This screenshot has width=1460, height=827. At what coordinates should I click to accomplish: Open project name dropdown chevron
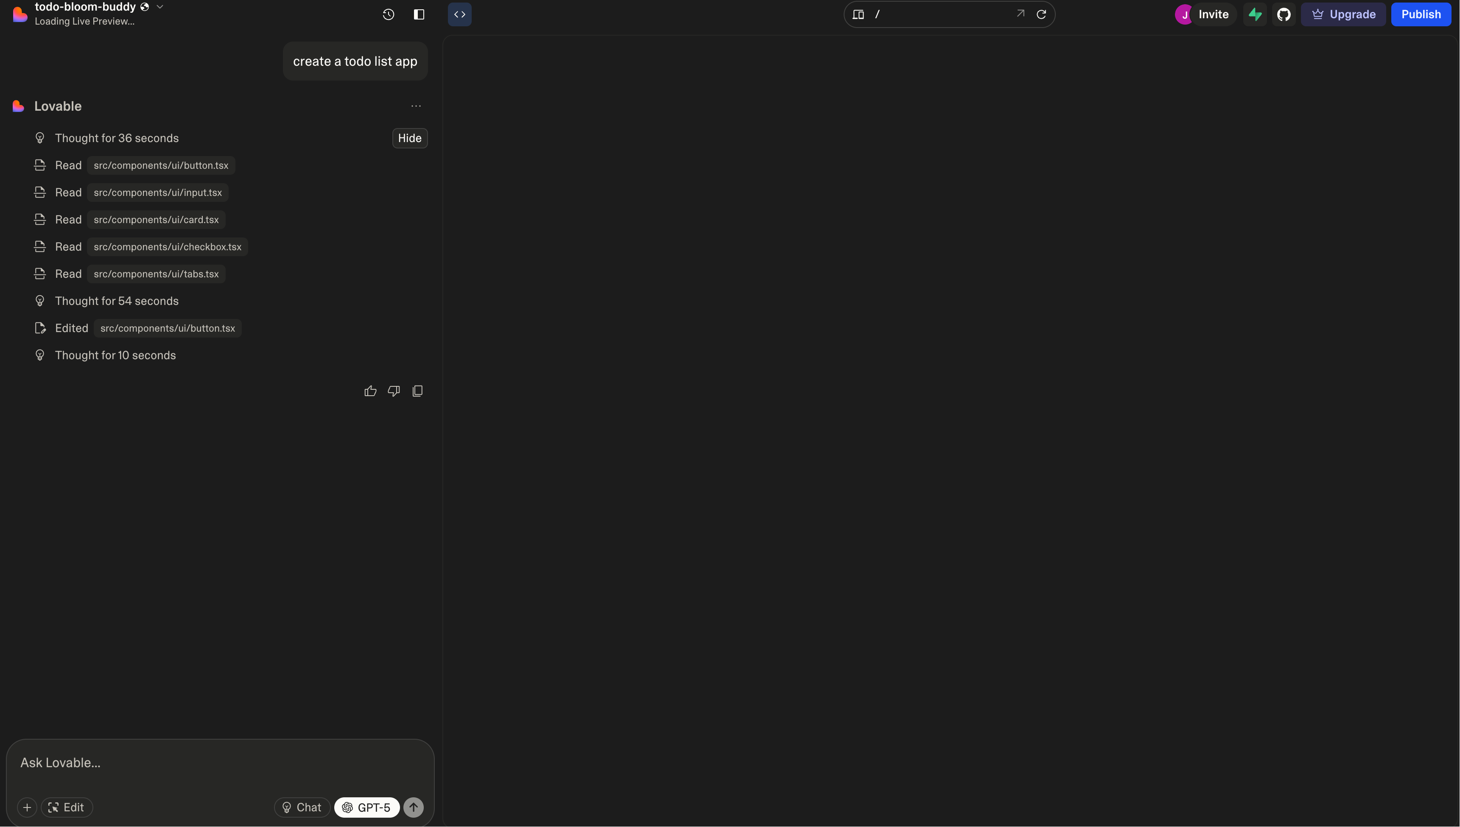(x=160, y=7)
